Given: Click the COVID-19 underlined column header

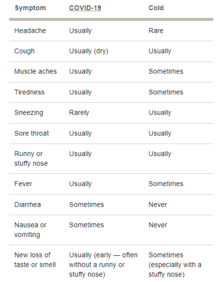Looking at the screenshot, I should (x=85, y=8).
